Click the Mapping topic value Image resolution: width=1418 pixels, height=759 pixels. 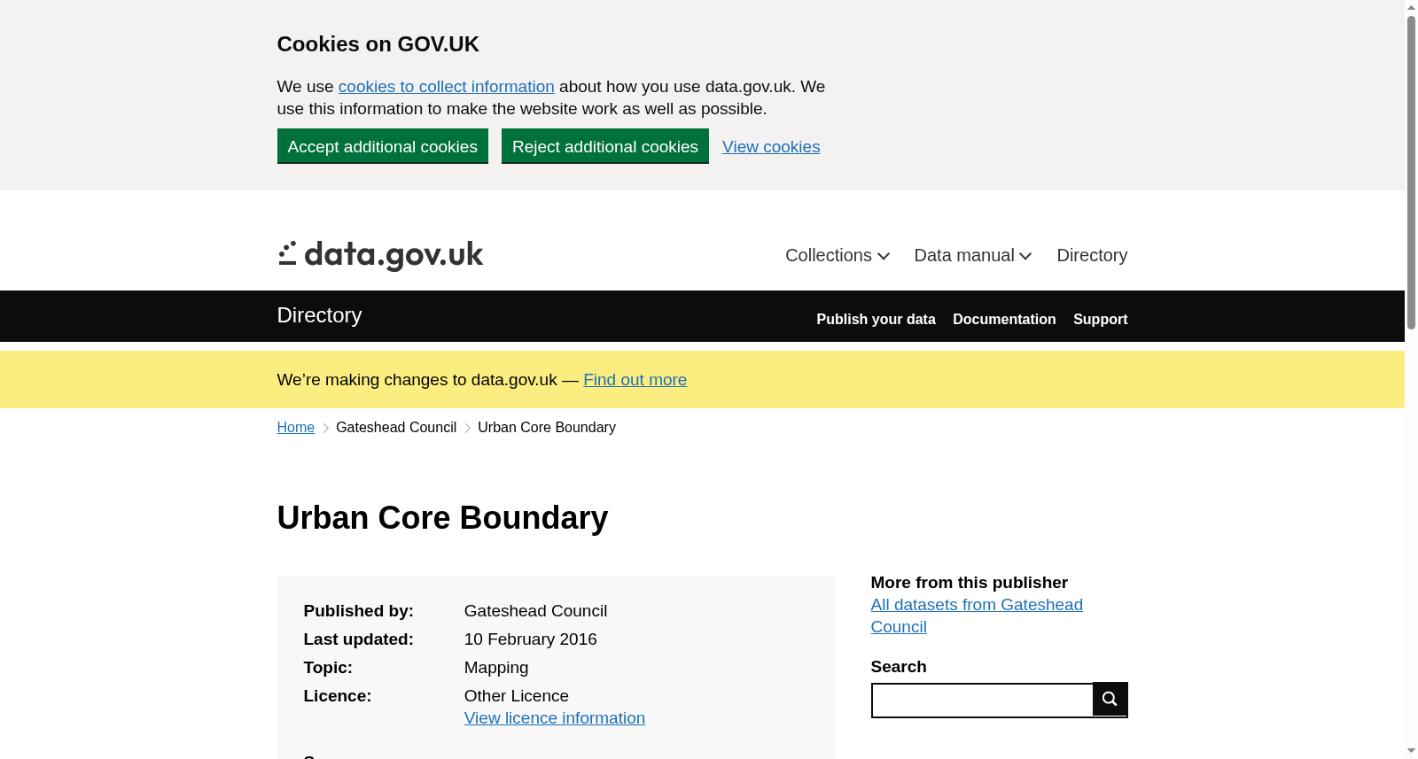pos(496,668)
